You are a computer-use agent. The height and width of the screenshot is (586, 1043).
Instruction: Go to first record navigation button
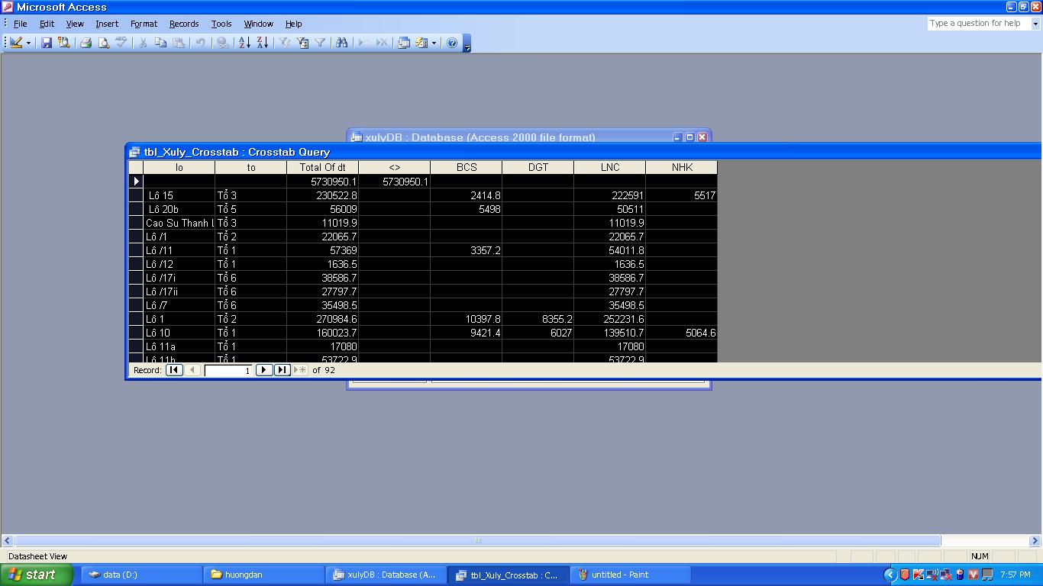[x=174, y=370]
